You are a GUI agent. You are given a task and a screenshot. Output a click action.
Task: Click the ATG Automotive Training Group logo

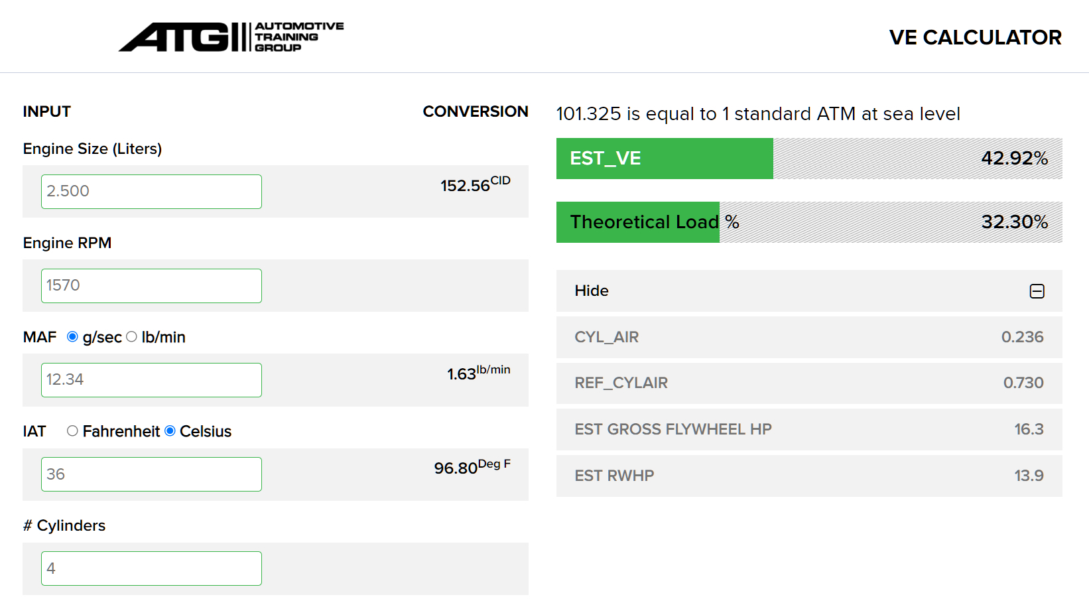pos(231,37)
